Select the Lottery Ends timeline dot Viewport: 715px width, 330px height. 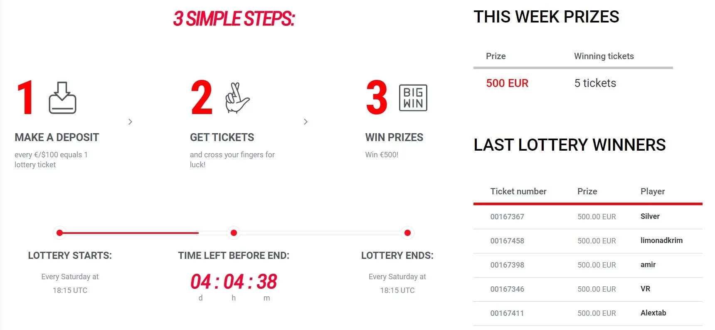click(407, 233)
